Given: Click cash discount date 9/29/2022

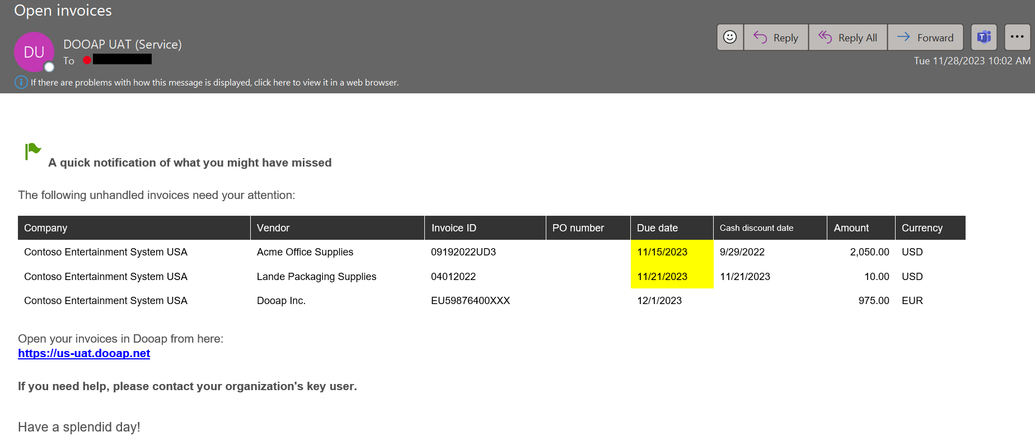Looking at the screenshot, I should (x=742, y=252).
